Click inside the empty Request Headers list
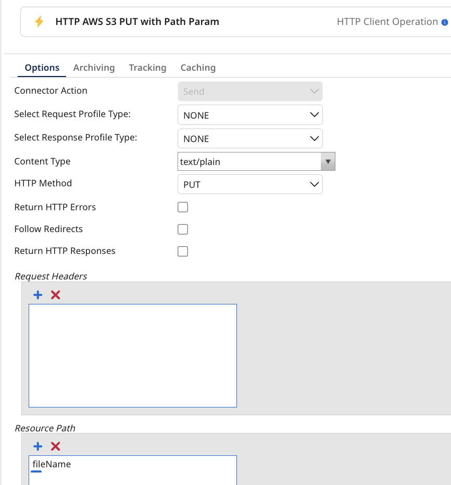Screen dimensions: 451x485 coord(133,355)
